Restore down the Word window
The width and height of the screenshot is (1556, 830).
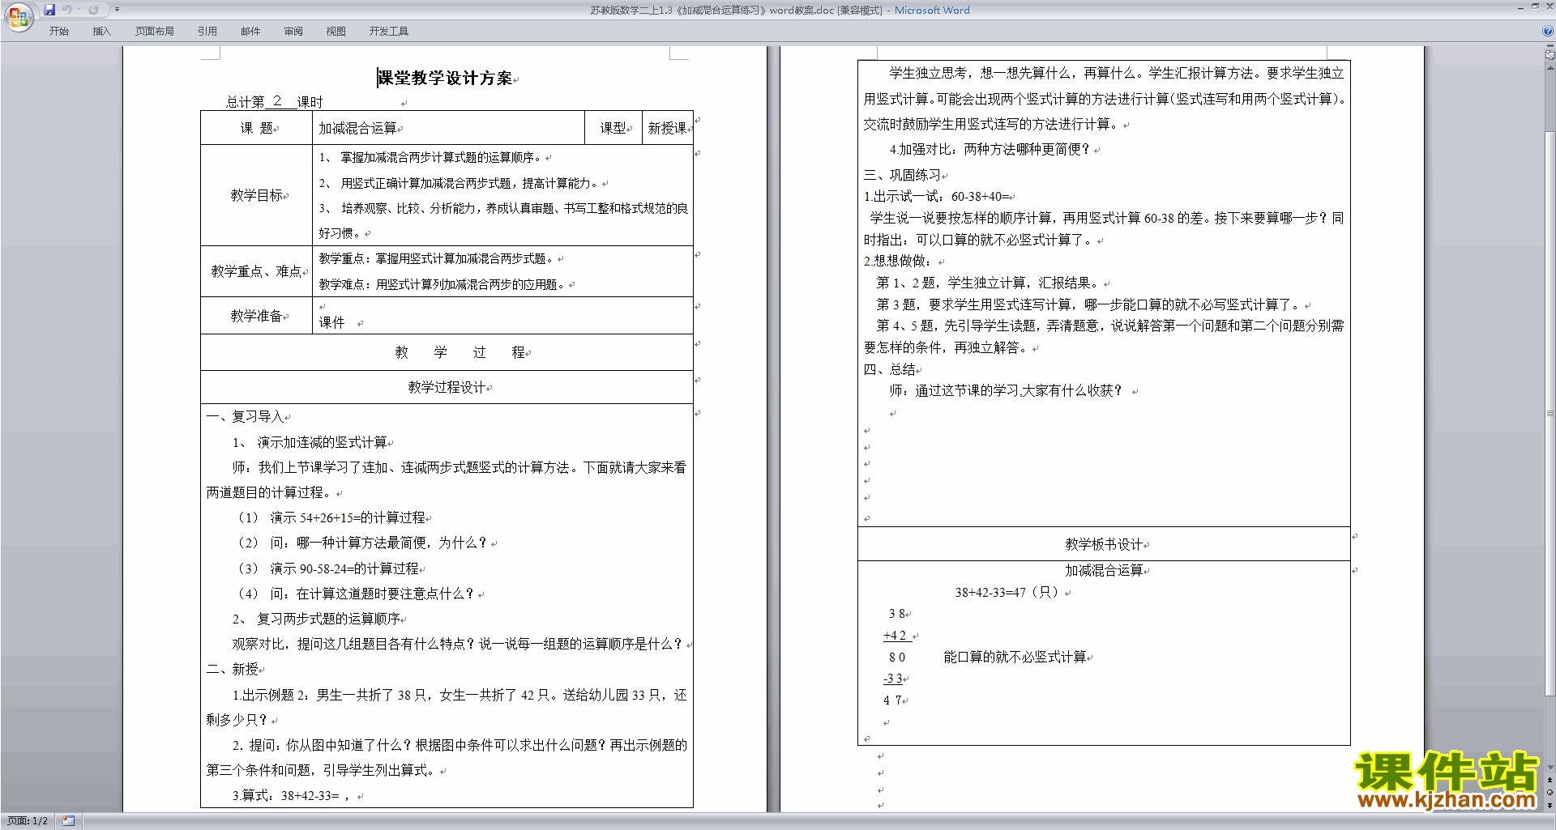1535,6
